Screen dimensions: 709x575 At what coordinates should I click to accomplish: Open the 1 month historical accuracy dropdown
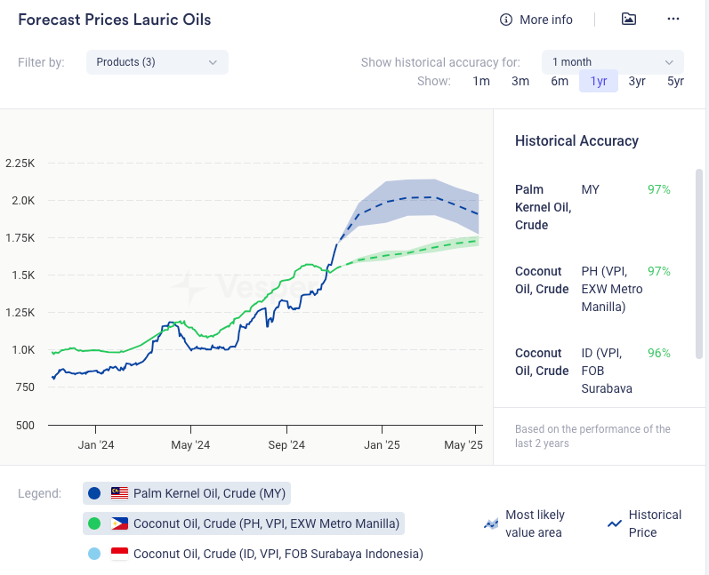point(612,62)
